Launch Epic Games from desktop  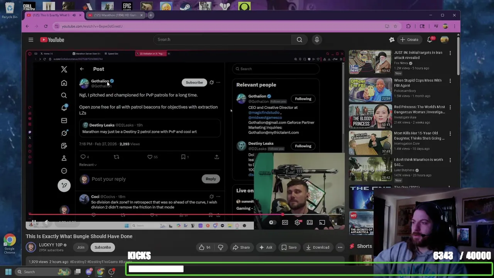[127, 6]
